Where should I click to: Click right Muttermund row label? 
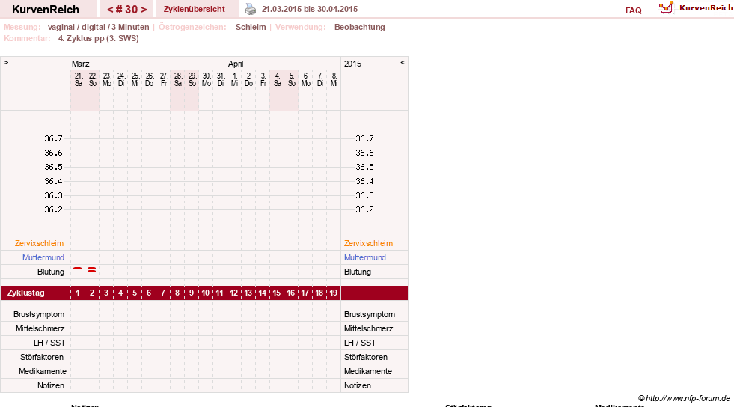(x=365, y=257)
